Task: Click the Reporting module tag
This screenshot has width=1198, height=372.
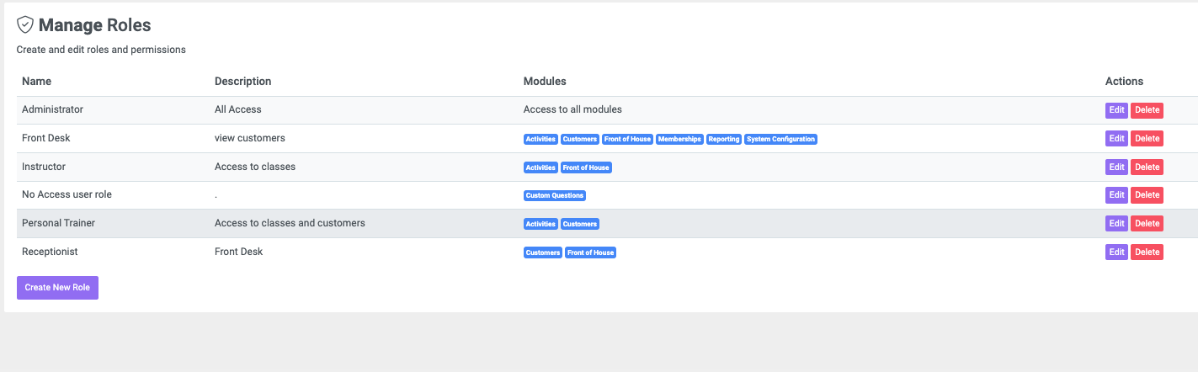Action: [724, 139]
